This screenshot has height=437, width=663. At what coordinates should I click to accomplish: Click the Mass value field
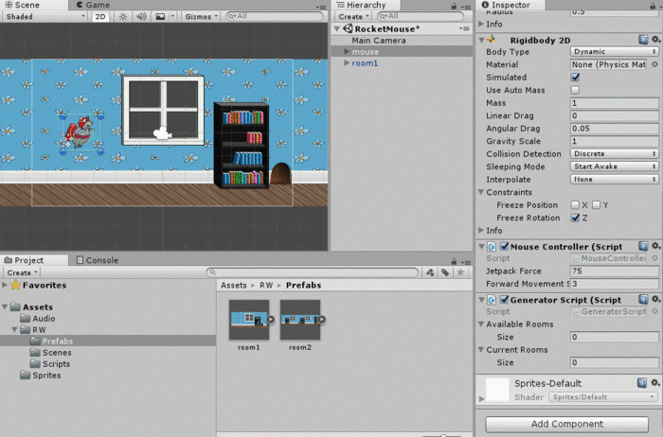pos(615,103)
